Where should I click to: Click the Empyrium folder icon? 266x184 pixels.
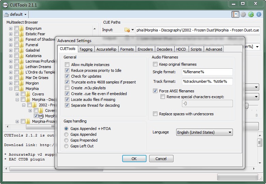[22, 28]
